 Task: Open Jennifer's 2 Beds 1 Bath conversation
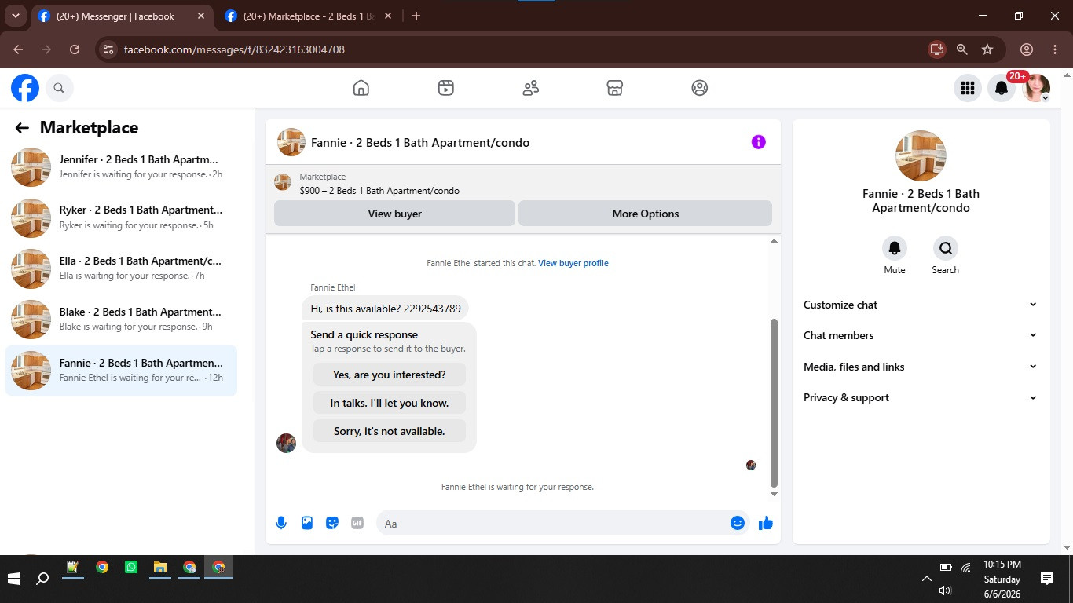[x=121, y=167]
